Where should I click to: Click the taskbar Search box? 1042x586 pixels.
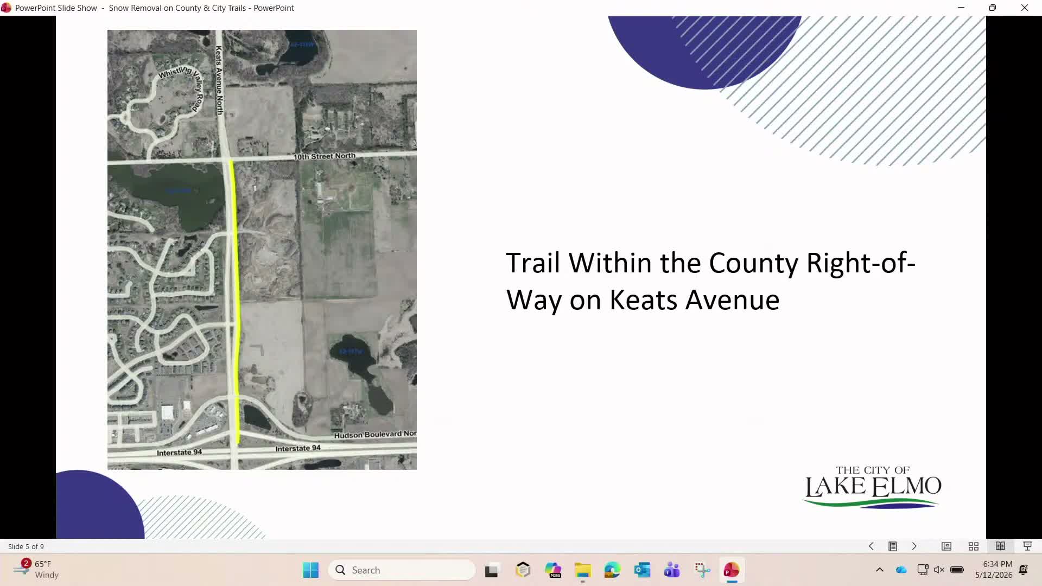[x=402, y=570]
